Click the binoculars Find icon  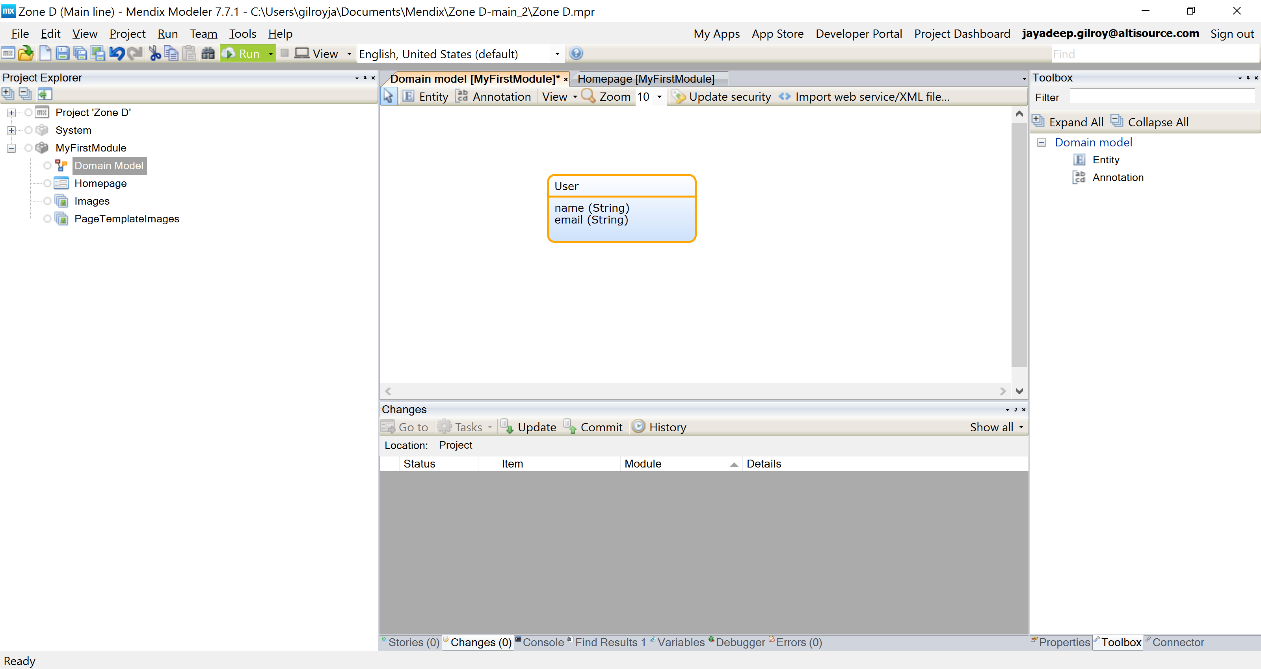click(x=208, y=53)
